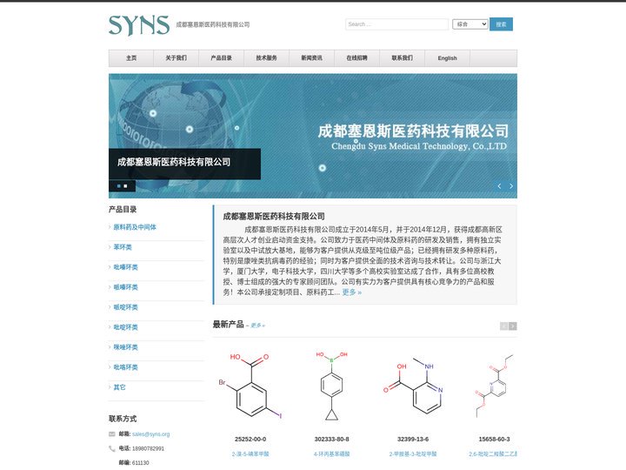Switch to the English site

pyautogui.click(x=447, y=58)
